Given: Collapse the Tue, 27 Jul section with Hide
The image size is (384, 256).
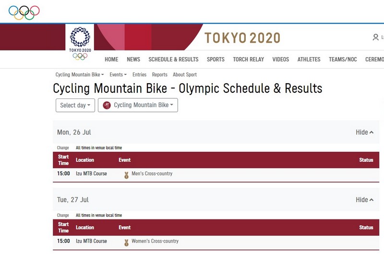Looking at the screenshot, I should [x=364, y=200].
